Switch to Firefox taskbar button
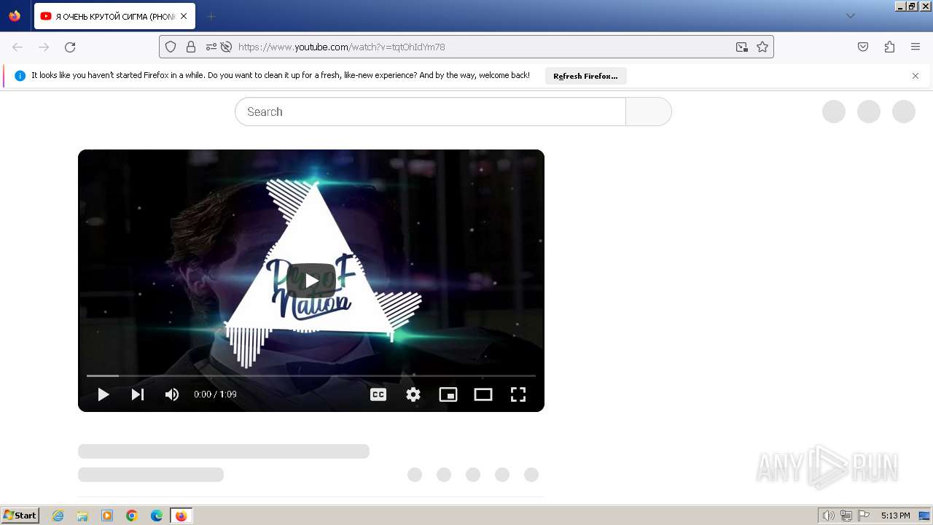The image size is (933, 525). pos(181,516)
